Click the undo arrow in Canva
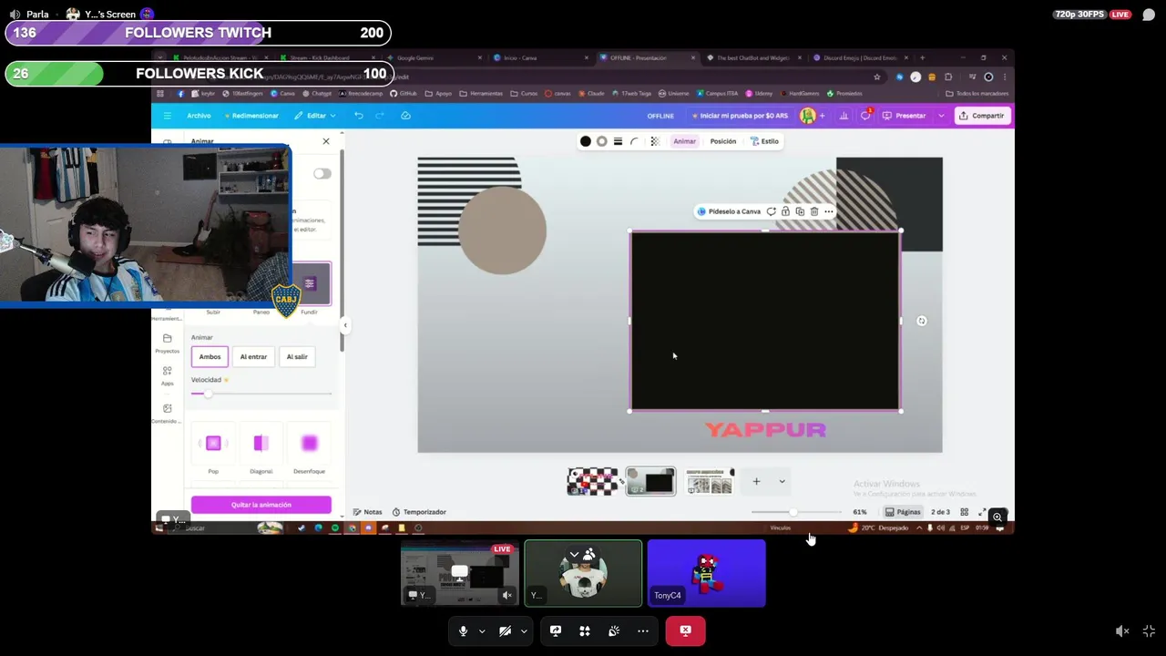The height and width of the screenshot is (656, 1166). tap(359, 116)
